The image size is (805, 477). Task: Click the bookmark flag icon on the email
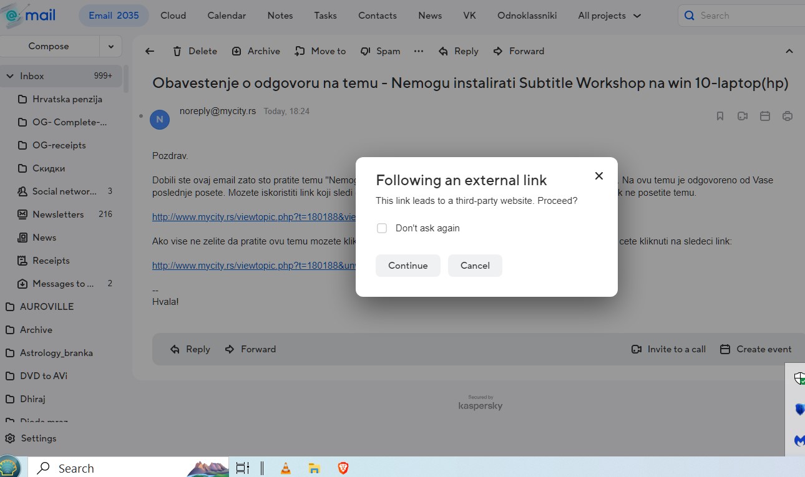[720, 116]
